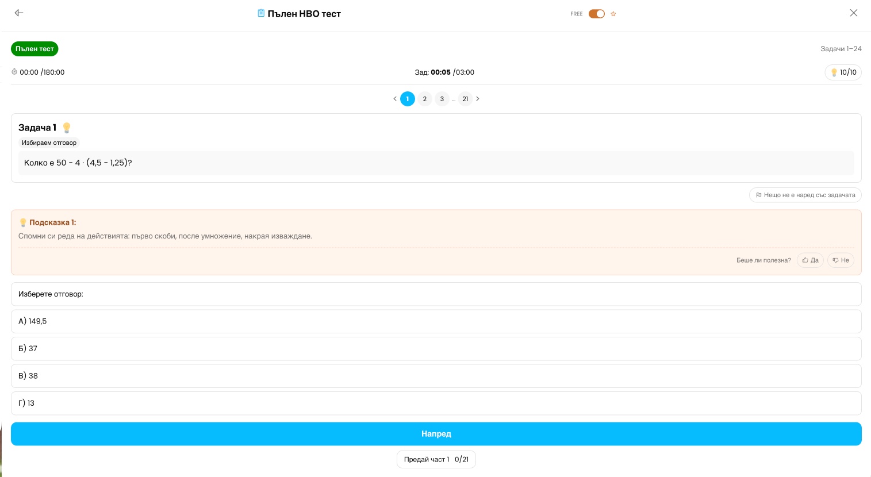871x477 pixels.
Task: Click the test clipboard icon by title
Action: [x=261, y=13]
